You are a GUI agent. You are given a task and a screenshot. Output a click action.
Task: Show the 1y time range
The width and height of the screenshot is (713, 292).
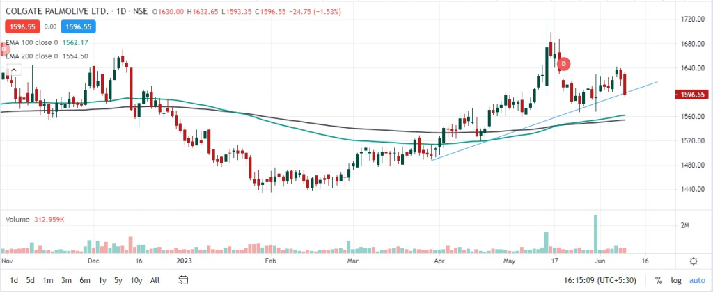click(x=102, y=280)
